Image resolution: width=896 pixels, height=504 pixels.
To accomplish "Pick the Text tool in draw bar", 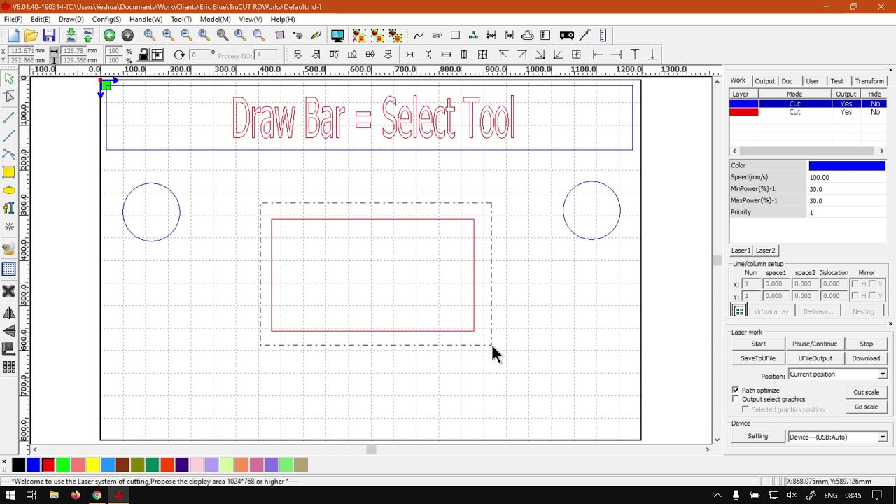I will tap(9, 208).
